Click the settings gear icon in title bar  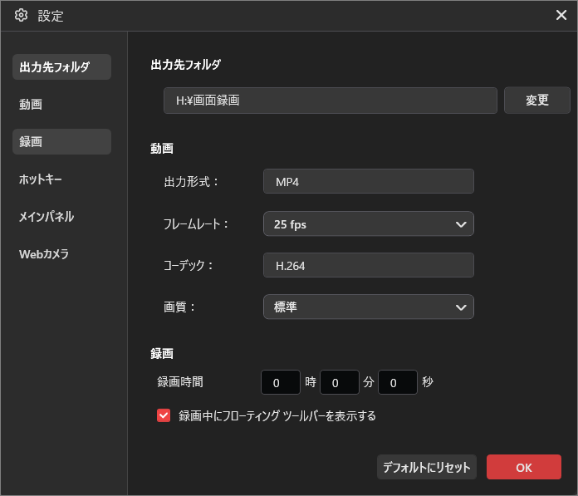click(21, 16)
